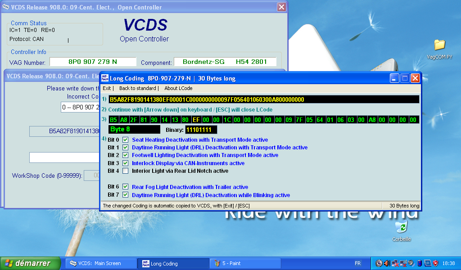
Task: Click Back to standard menu item
Action: (138, 88)
